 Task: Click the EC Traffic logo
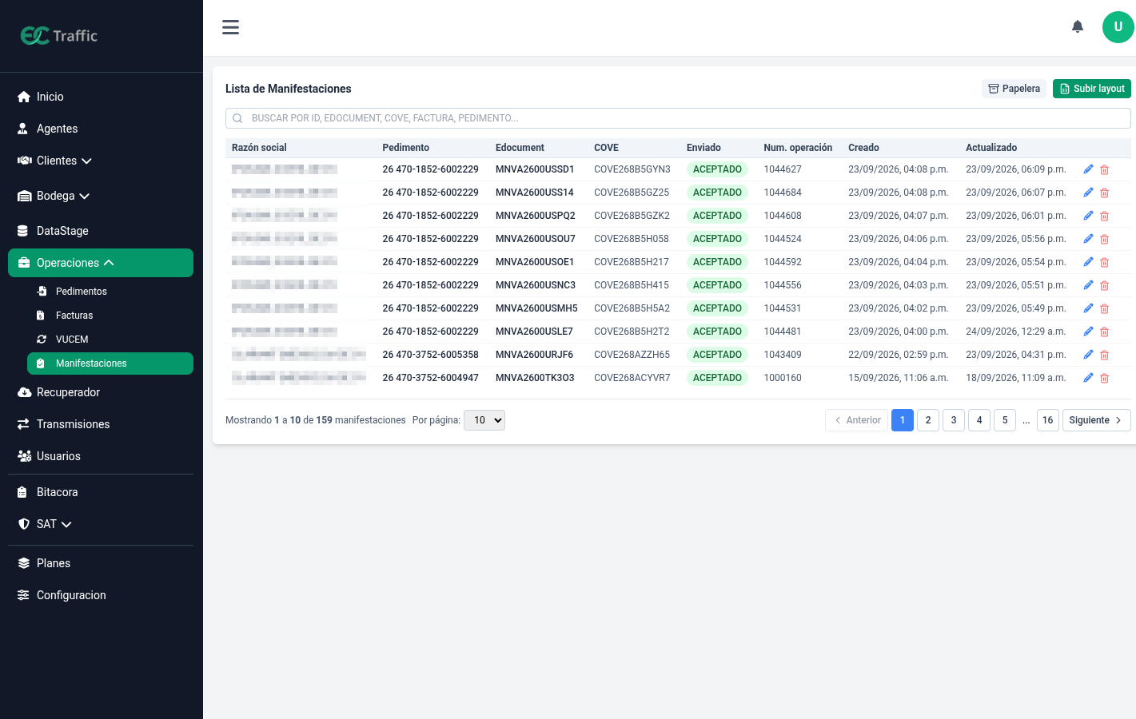[x=59, y=36]
